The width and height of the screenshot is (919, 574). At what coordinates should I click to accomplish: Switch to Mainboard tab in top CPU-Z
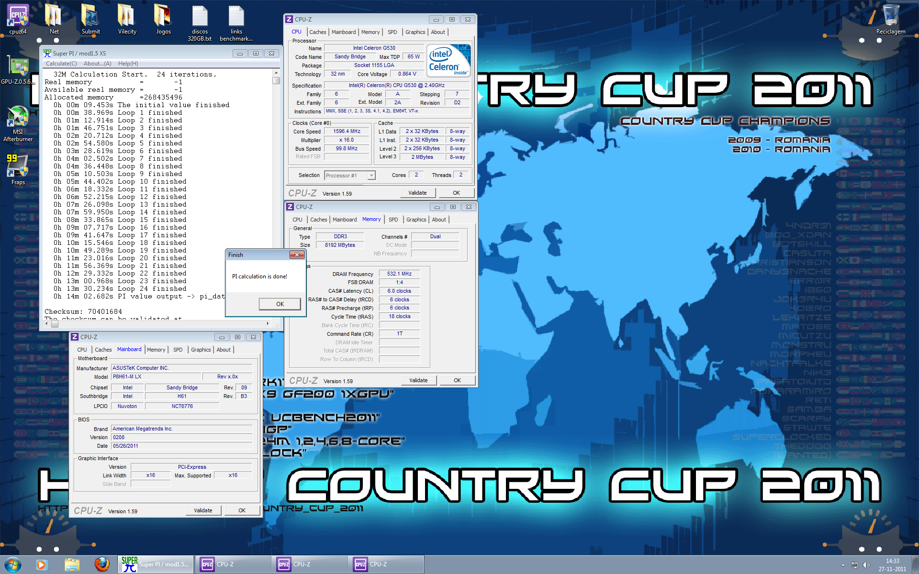point(344,32)
